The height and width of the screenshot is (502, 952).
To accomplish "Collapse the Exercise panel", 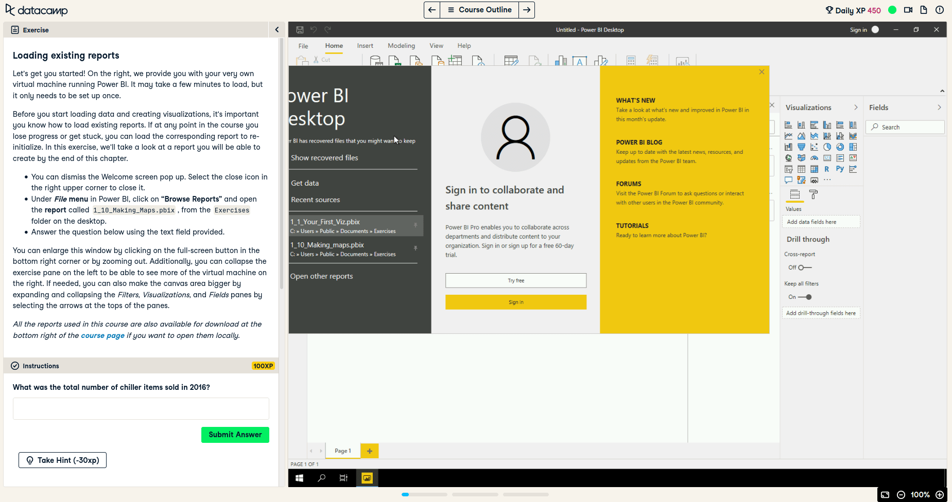I will pos(276,30).
